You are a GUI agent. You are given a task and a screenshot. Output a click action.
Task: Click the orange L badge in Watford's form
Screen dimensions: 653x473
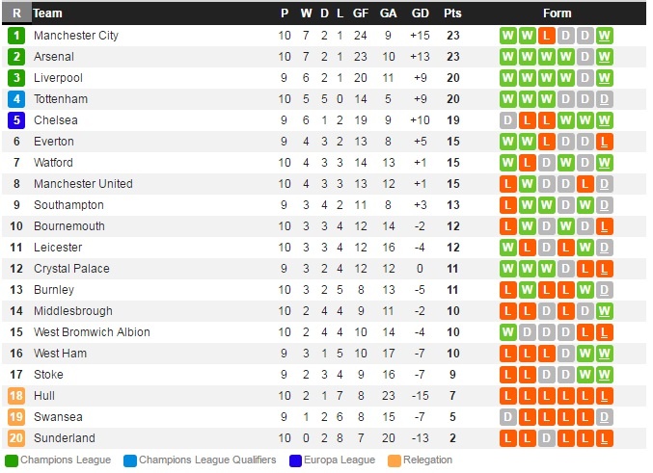click(528, 163)
